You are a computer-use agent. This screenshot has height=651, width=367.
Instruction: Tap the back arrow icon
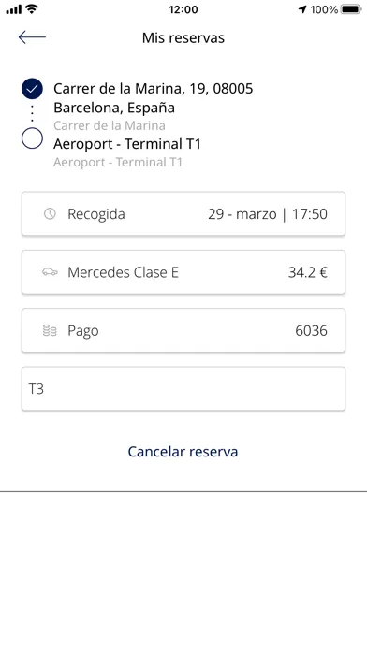(32, 37)
